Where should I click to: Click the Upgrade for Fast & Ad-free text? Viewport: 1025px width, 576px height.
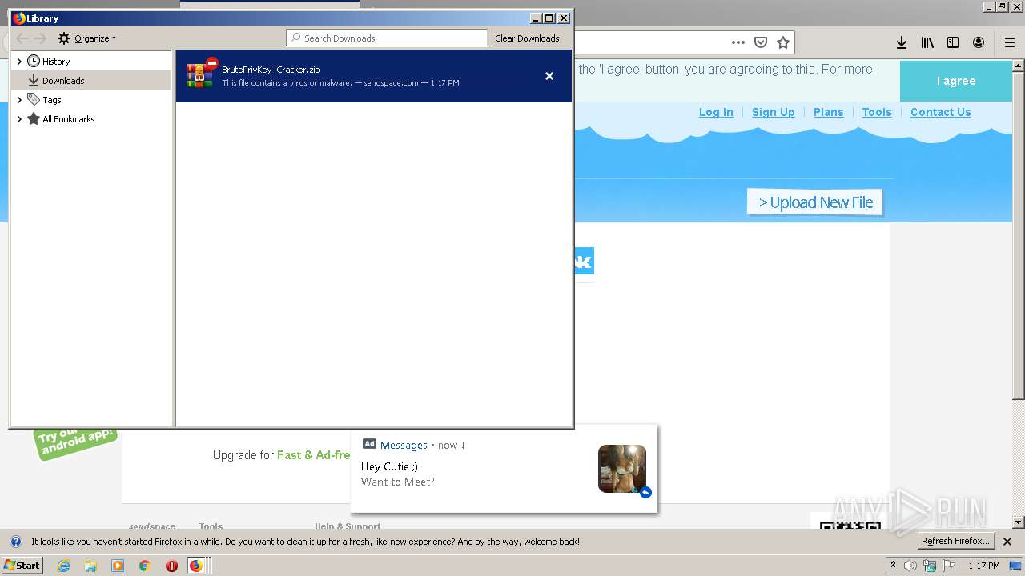point(281,455)
